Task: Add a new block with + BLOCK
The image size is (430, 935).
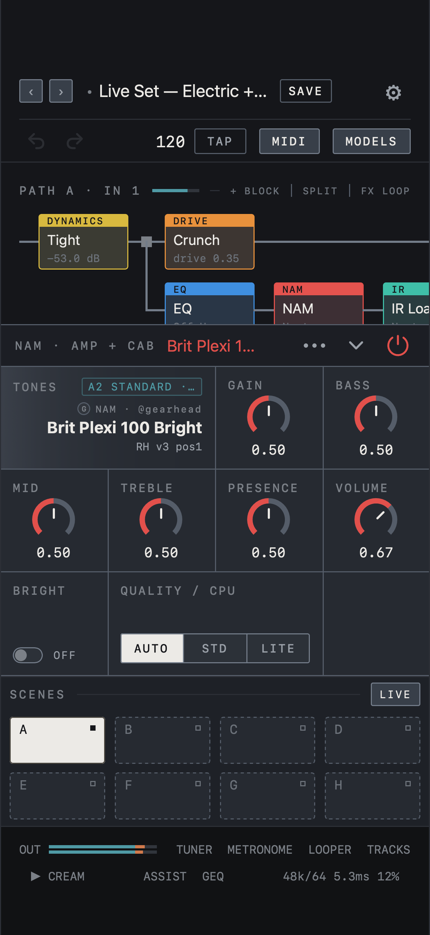Action: pyautogui.click(x=255, y=191)
